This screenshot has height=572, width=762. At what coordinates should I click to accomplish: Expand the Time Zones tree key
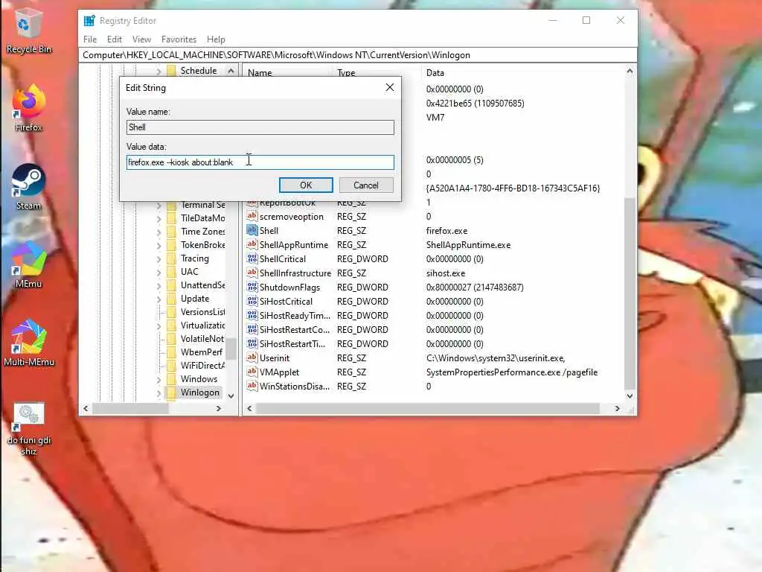(159, 232)
